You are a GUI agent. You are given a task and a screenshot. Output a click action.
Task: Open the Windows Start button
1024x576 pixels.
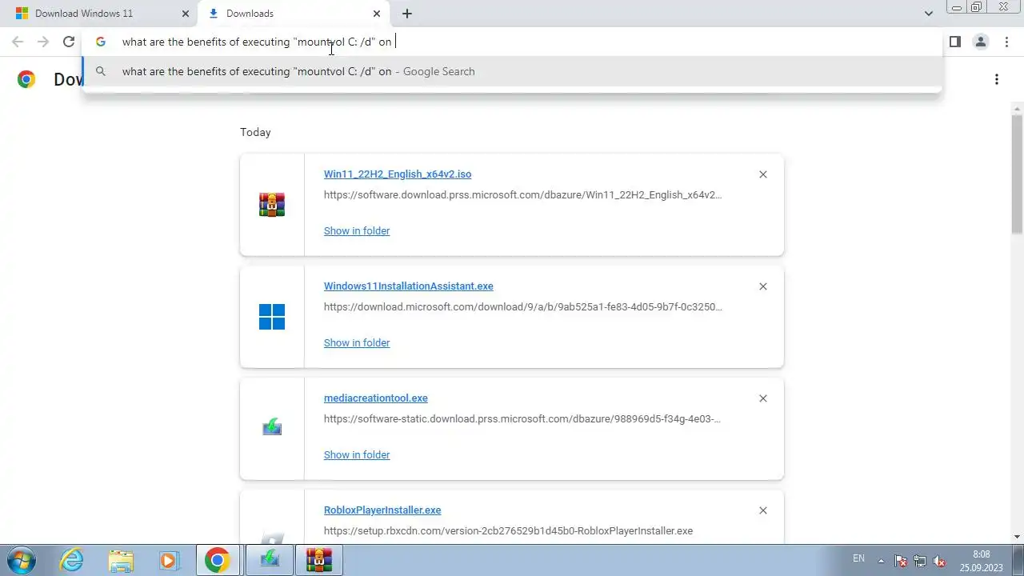coord(20,560)
